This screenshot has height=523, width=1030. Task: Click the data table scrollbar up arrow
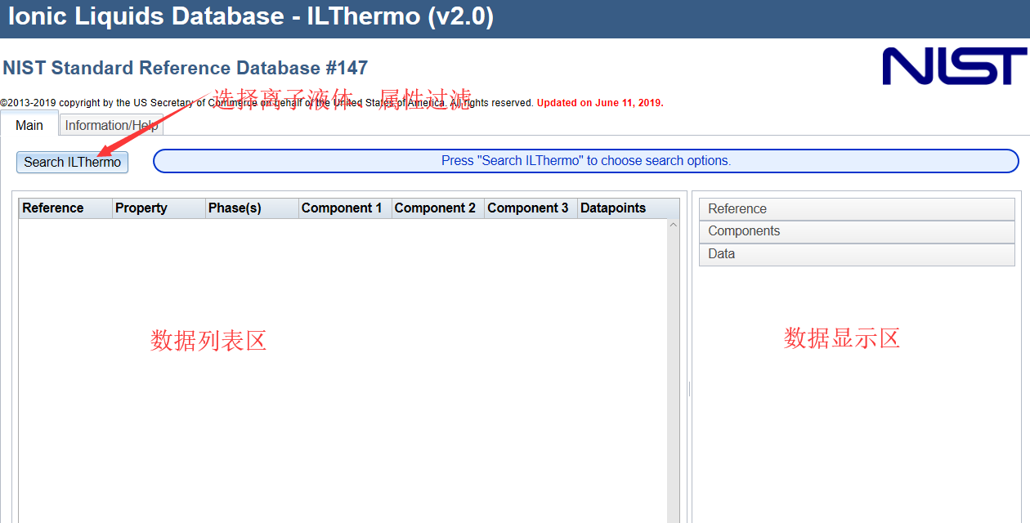coord(674,225)
